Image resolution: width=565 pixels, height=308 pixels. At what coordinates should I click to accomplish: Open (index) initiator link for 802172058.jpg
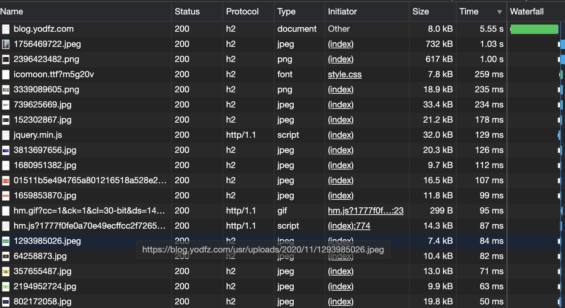(341, 302)
